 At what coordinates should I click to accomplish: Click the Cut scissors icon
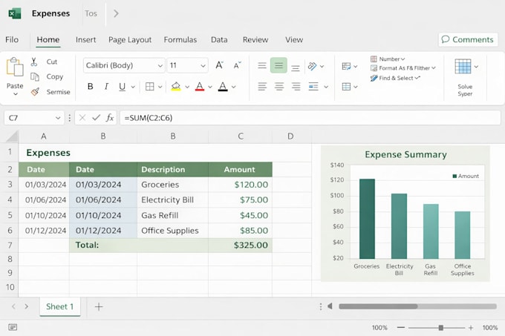tap(34, 62)
